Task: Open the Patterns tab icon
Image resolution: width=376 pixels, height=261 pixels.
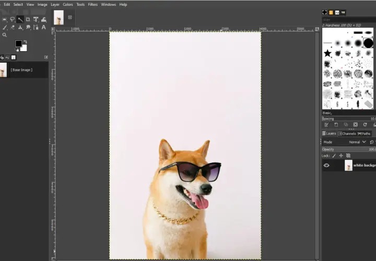Action: point(331,13)
